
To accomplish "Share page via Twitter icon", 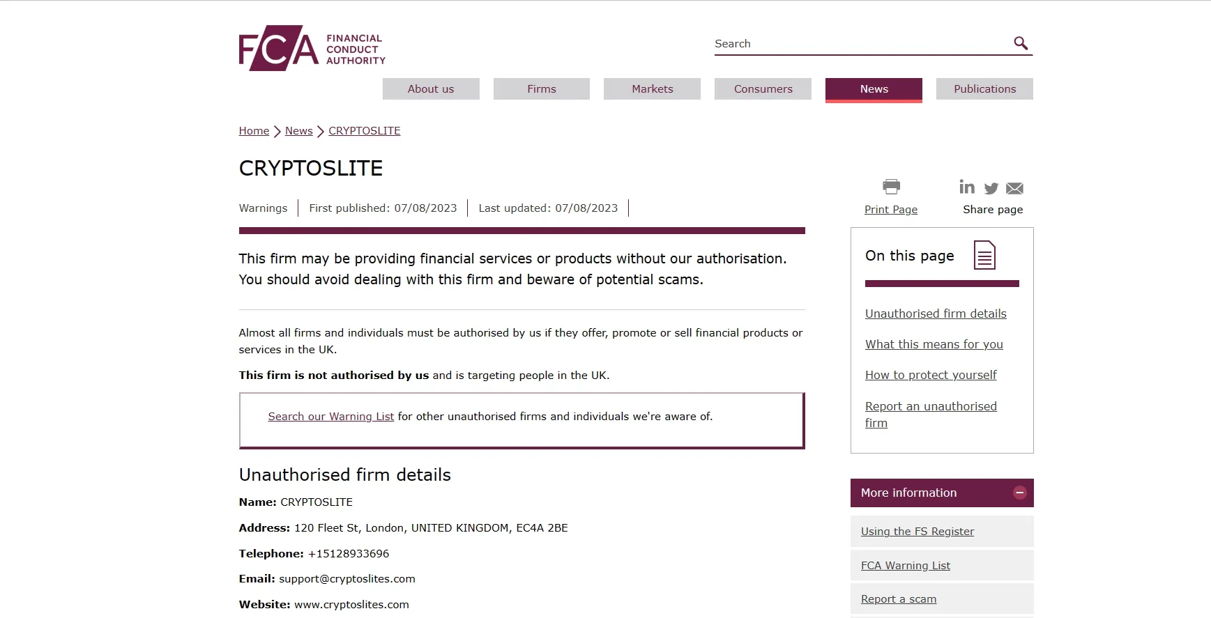I will tap(991, 188).
